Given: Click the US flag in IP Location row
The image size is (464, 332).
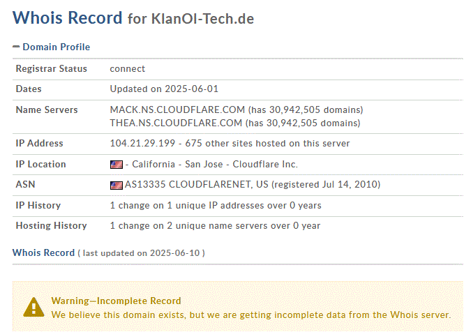Looking at the screenshot, I should [x=117, y=165].
